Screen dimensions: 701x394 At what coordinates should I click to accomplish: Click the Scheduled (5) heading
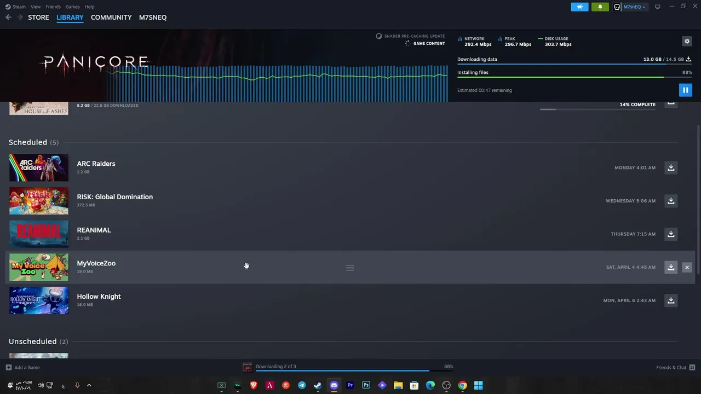point(33,142)
